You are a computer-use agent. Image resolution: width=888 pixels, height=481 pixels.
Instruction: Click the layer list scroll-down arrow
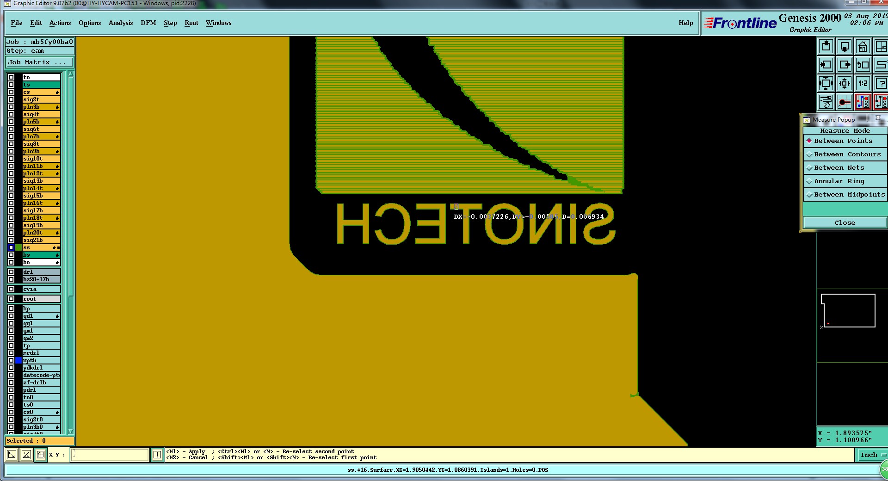pos(71,431)
